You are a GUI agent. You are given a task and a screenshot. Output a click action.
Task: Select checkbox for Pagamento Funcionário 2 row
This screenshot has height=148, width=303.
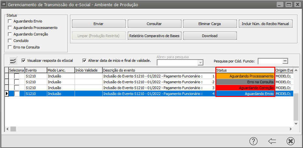17,82
